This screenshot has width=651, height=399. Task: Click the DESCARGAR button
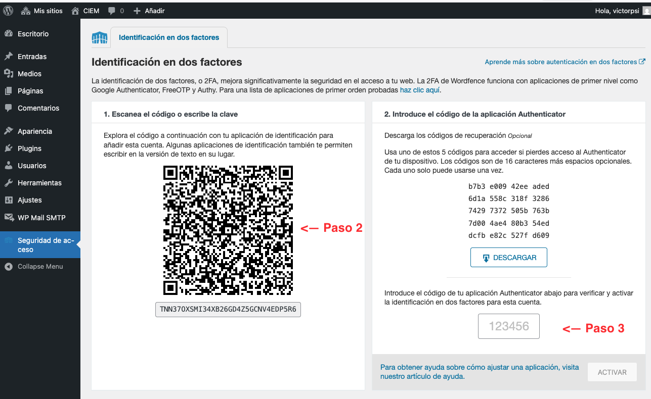tap(508, 258)
